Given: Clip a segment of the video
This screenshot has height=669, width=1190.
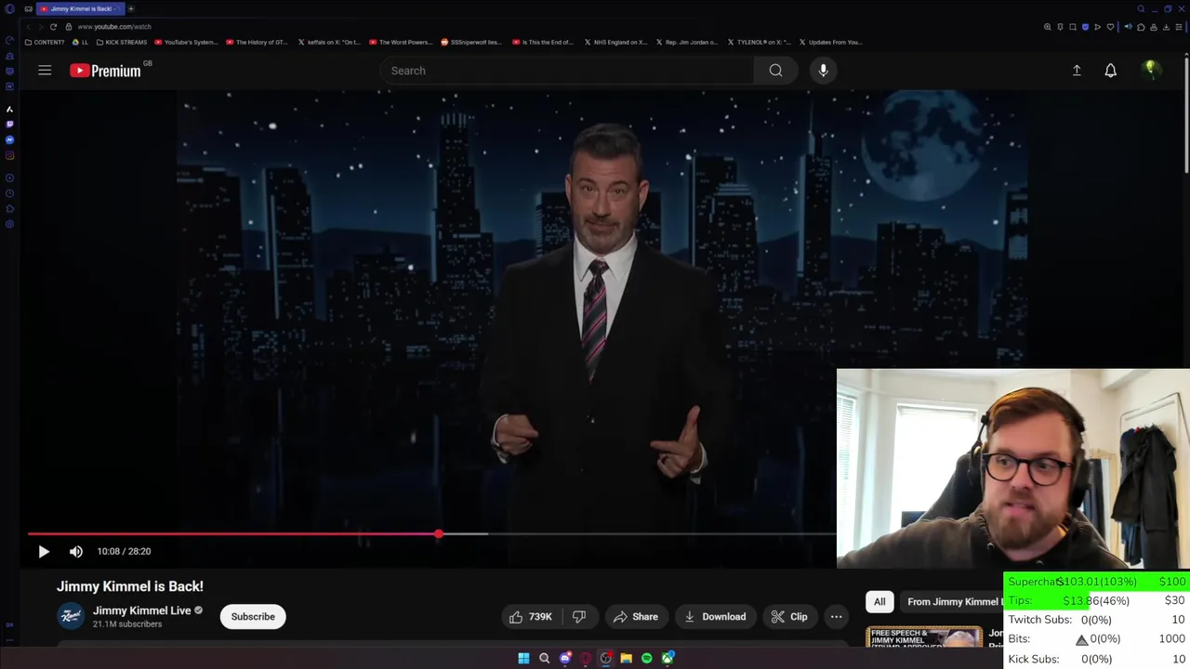Looking at the screenshot, I should (789, 617).
